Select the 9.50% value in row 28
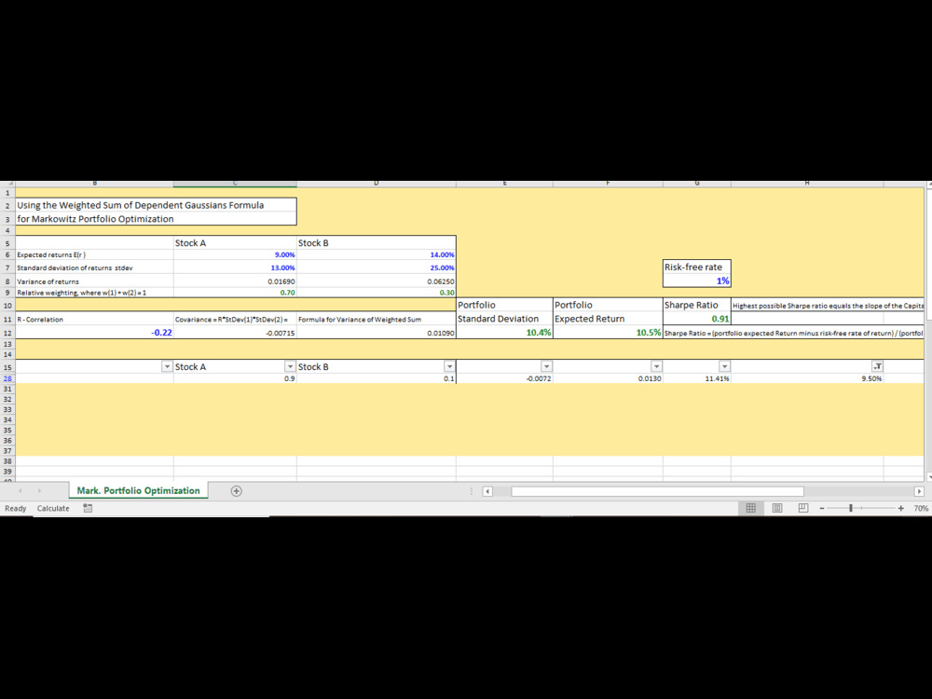The image size is (932, 699). (x=807, y=378)
